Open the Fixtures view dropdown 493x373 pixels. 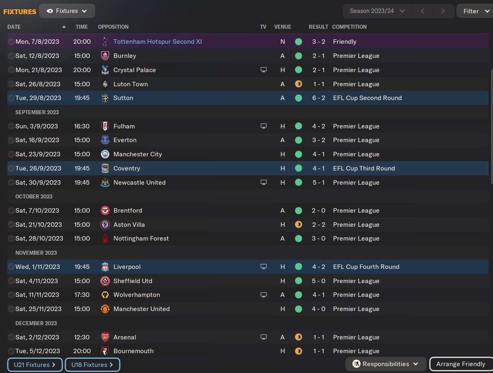point(67,11)
